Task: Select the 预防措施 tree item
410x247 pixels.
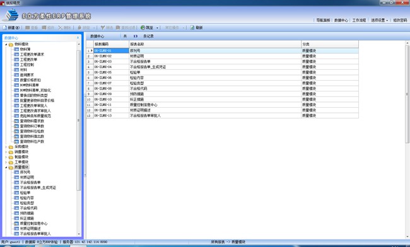Action: tap(27, 213)
